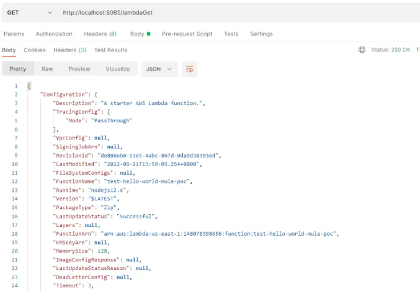
Task: Click the "ImageConfigResponse" key
Action: (86, 260)
